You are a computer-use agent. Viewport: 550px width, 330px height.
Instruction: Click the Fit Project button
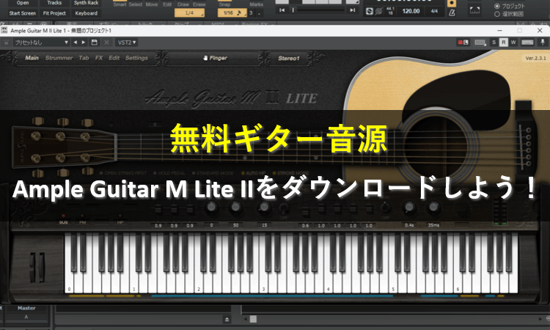click(54, 13)
